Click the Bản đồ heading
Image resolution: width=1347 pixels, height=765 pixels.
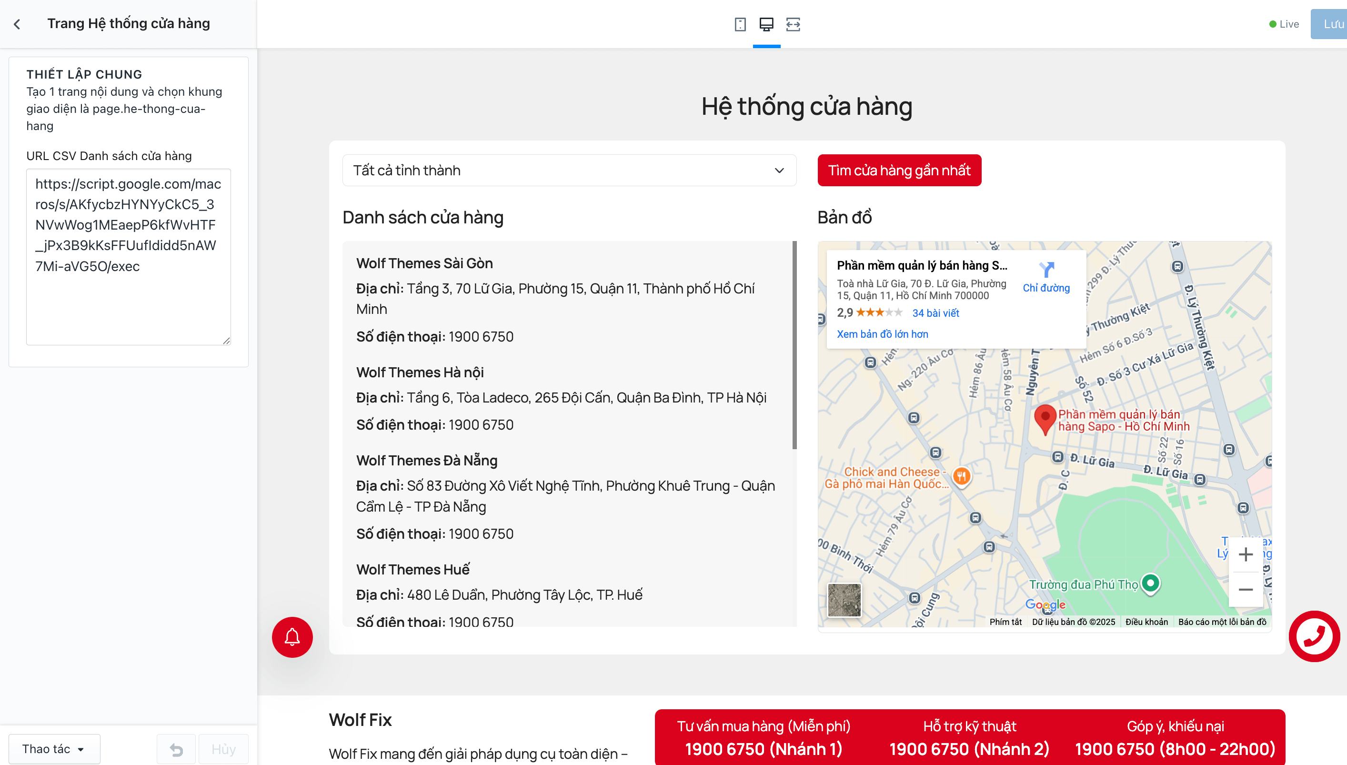[x=845, y=218]
